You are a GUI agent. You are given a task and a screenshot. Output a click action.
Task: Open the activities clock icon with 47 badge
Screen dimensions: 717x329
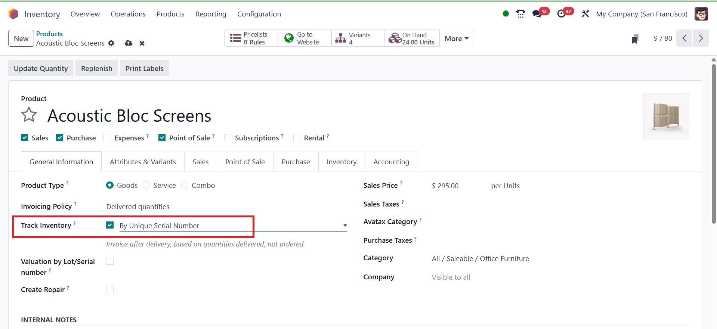tap(561, 14)
